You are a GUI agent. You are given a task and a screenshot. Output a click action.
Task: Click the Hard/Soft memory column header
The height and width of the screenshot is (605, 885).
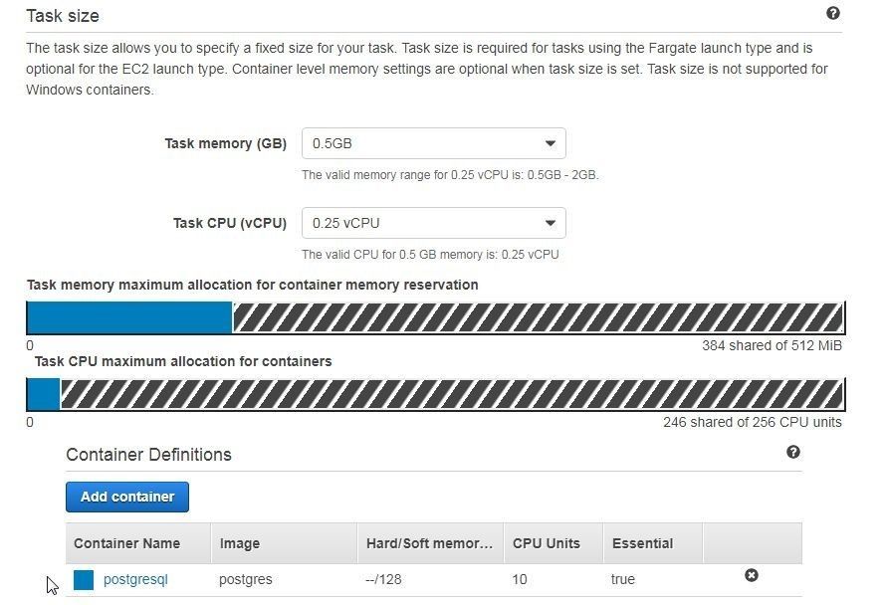coord(431,543)
